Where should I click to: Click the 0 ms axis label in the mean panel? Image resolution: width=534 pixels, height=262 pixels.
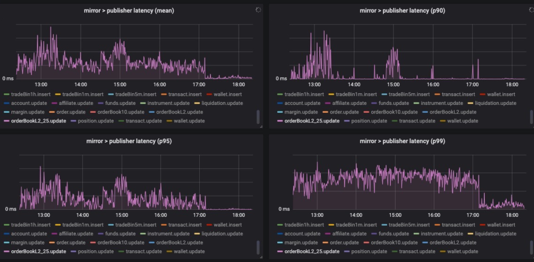8,78
